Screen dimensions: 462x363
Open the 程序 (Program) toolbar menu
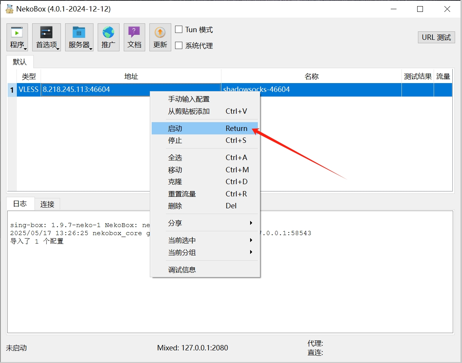tap(17, 37)
